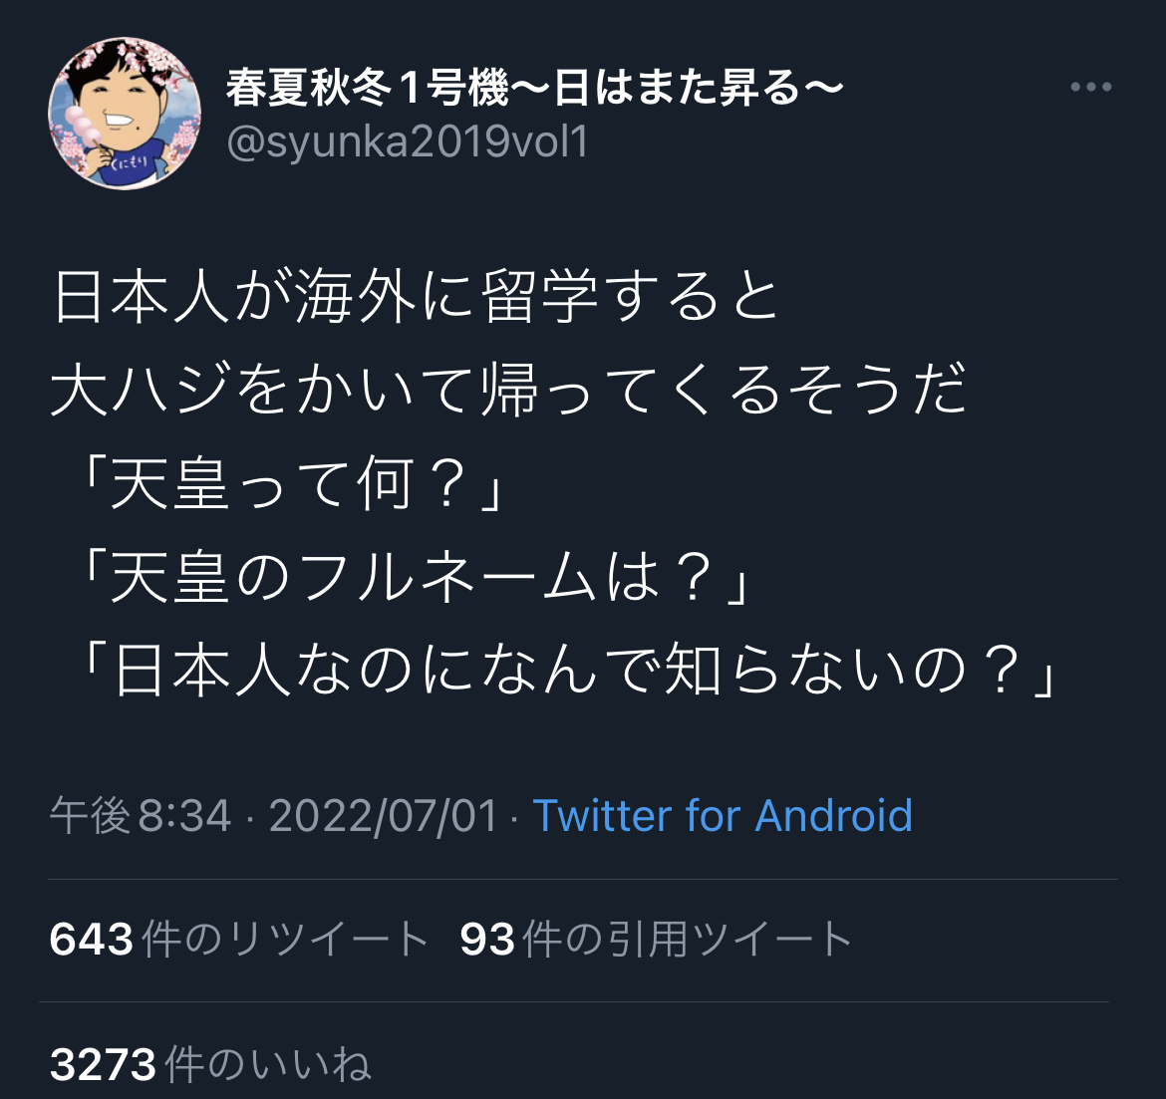Click the pink dango in the avatar
The height and width of the screenshot is (1099, 1166).
(81, 127)
